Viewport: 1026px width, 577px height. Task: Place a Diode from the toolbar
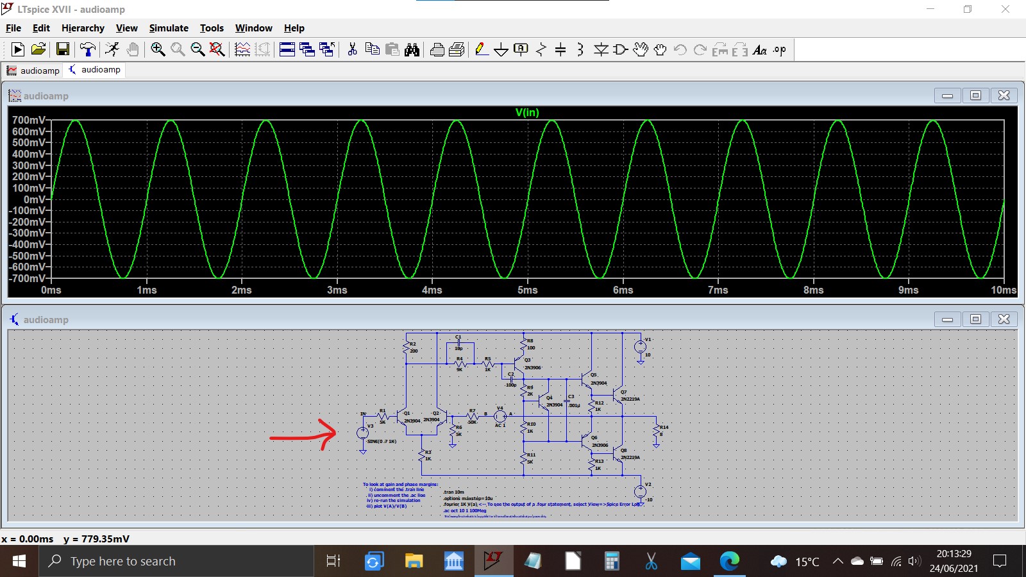(x=601, y=49)
